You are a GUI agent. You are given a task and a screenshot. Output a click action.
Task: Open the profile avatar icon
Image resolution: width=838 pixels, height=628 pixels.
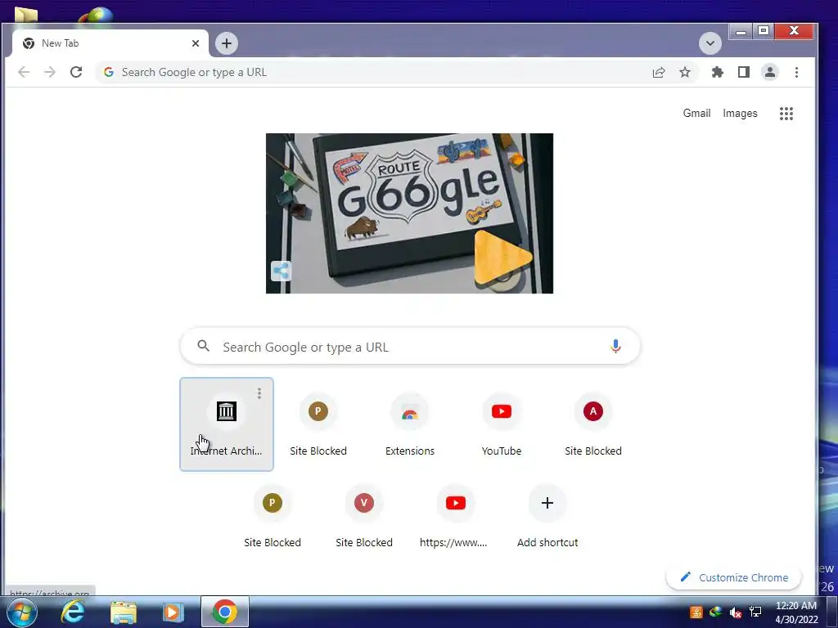(x=769, y=72)
